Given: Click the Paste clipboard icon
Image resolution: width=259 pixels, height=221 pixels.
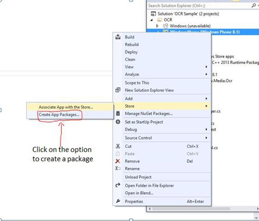Looking at the screenshot, I should [x=118, y=154].
